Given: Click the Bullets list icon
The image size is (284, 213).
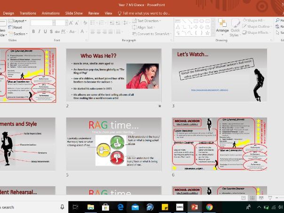Looking at the screenshot, I should [x=93, y=23].
